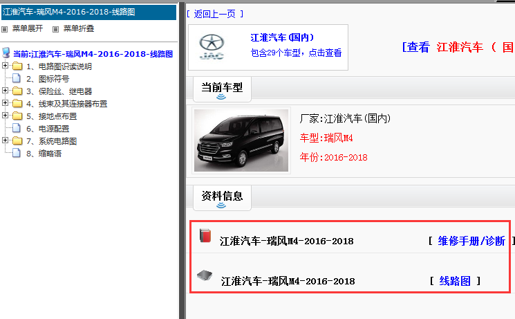Click the red book icon for repair manual row

(x=205, y=235)
